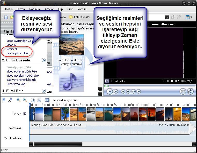Open the Dosya menu
The height and width of the screenshot is (153, 197).
click(x=9, y=9)
